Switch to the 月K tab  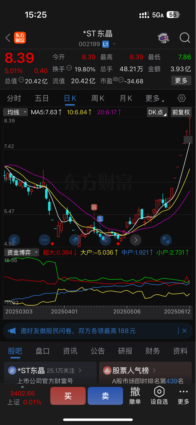pos(126,98)
